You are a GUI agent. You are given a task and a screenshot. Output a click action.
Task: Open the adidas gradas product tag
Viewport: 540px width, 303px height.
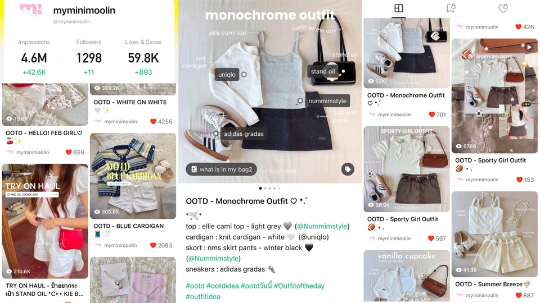[x=244, y=134]
